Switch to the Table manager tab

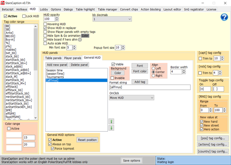tap(108, 10)
